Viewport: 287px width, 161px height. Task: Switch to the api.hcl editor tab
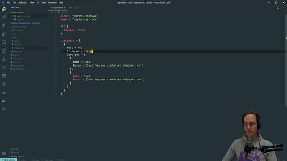(75, 8)
